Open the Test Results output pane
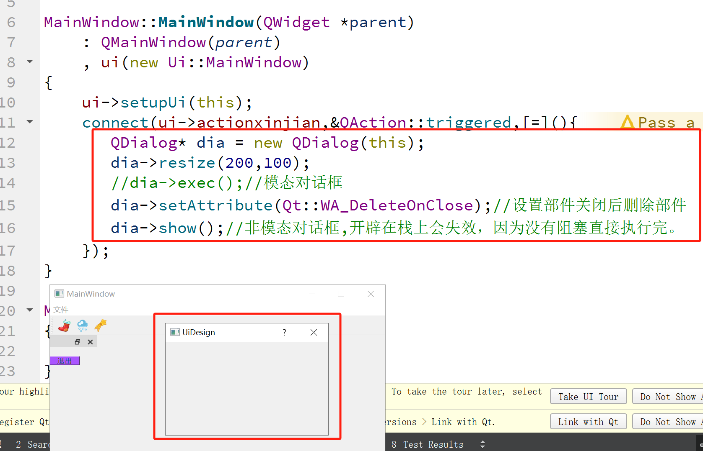Screen dimensions: 703x451 pyautogui.click(x=427, y=444)
